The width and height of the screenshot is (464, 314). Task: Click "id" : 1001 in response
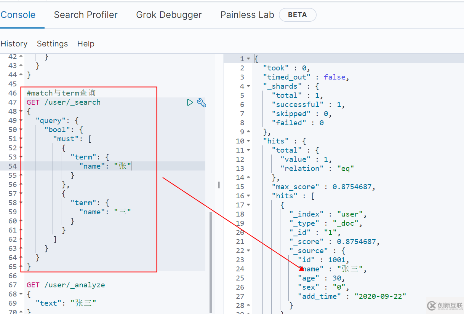pyautogui.click(x=324, y=260)
